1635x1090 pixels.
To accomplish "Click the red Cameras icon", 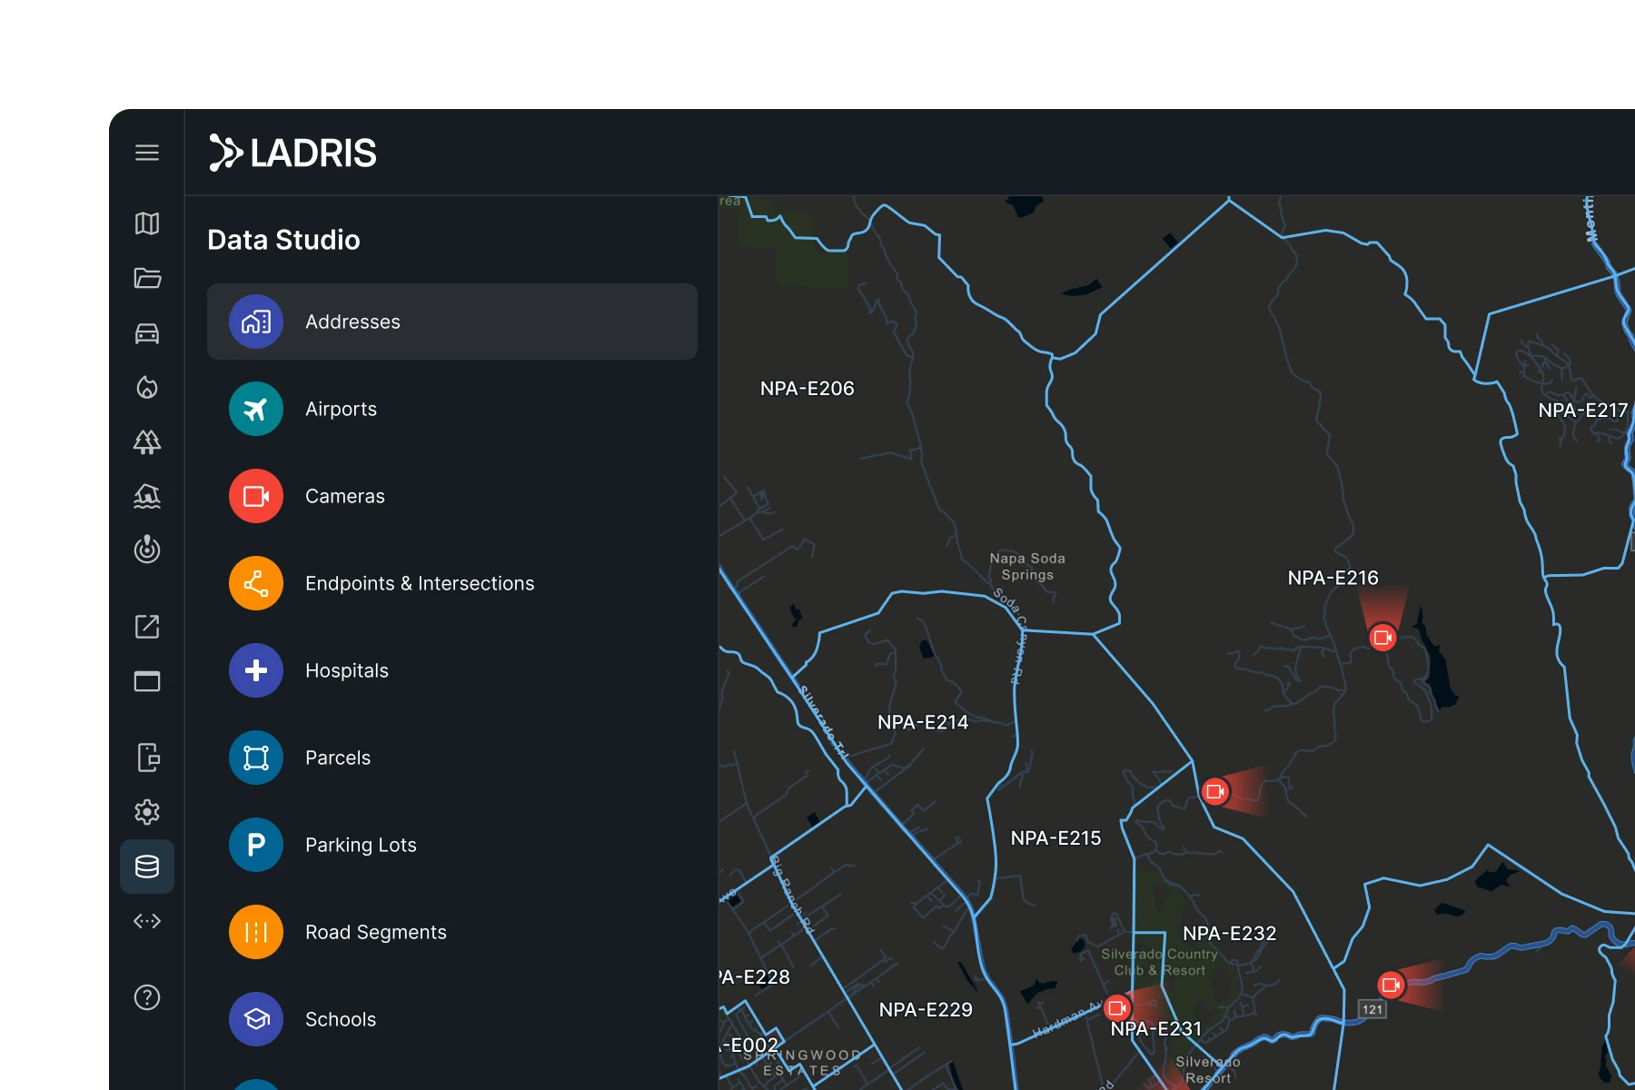I will 256,496.
